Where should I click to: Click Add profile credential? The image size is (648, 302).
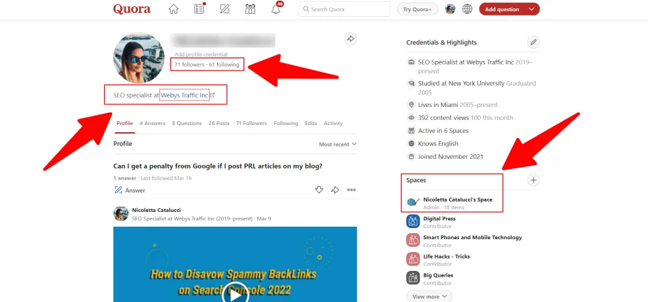point(201,54)
